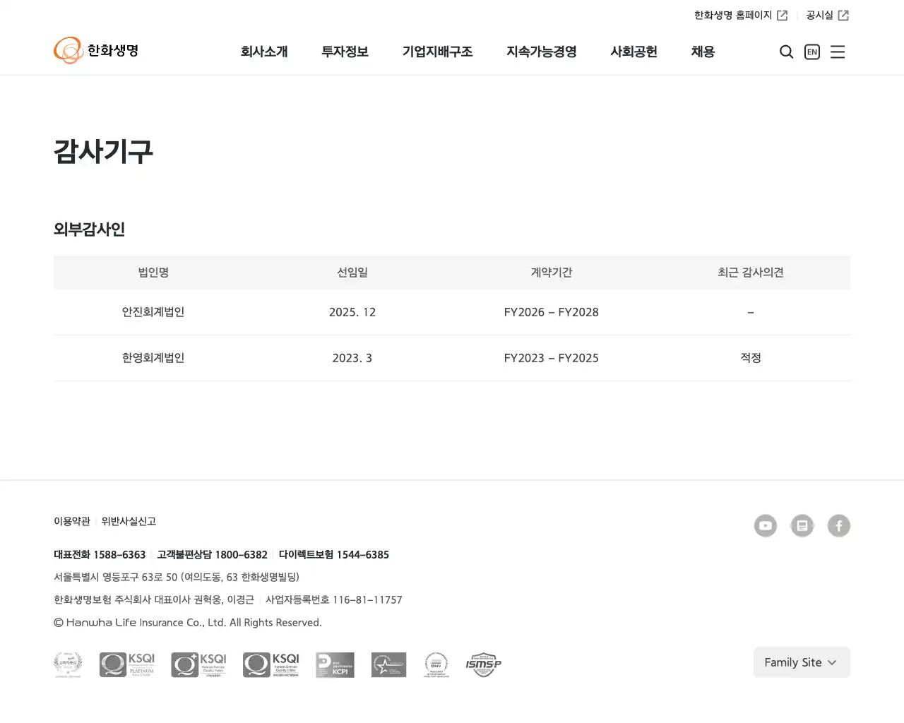Viewport: 904px width, 723px height.
Task: Open the site search magnifier icon
Action: [786, 52]
